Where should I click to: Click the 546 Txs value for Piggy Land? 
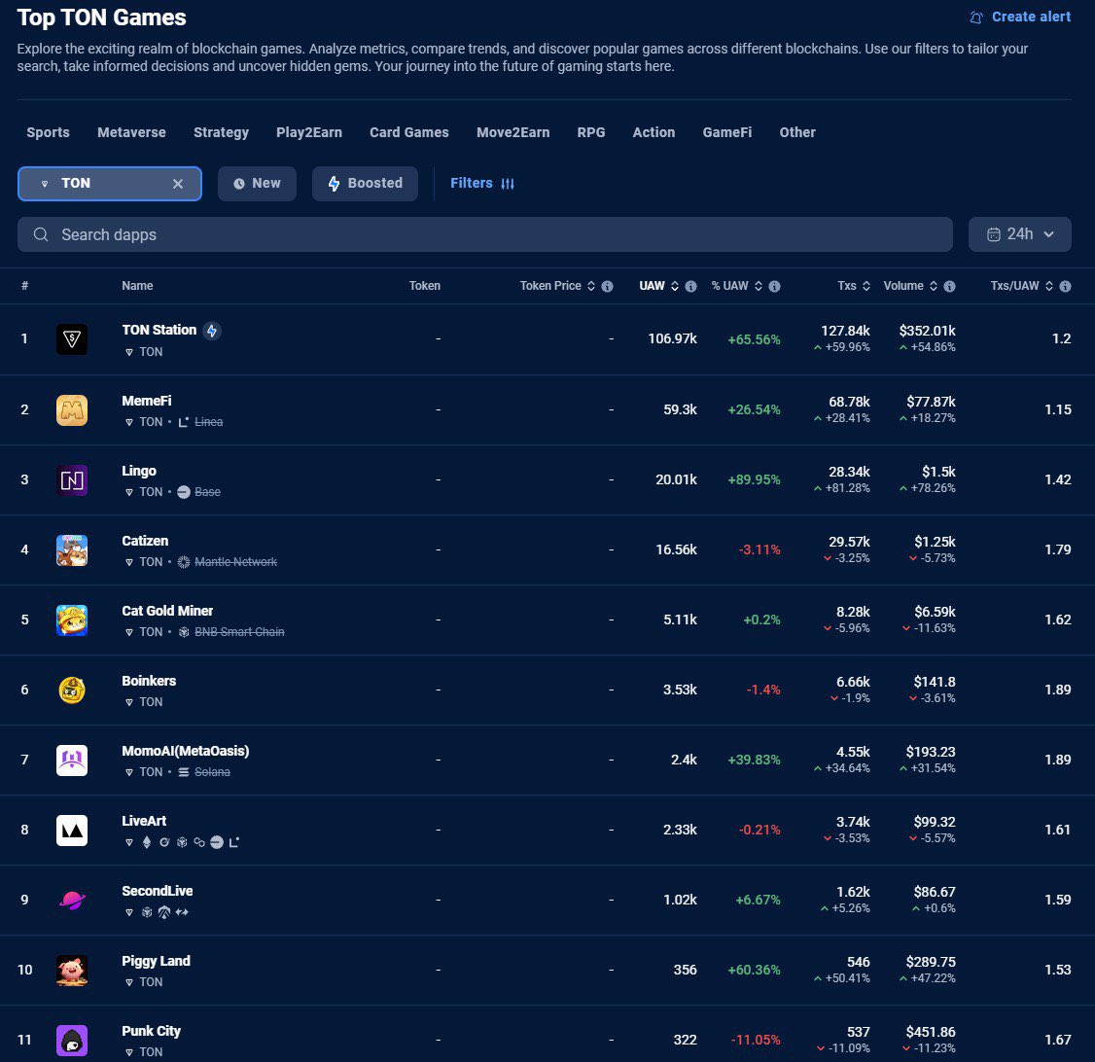coord(859,962)
